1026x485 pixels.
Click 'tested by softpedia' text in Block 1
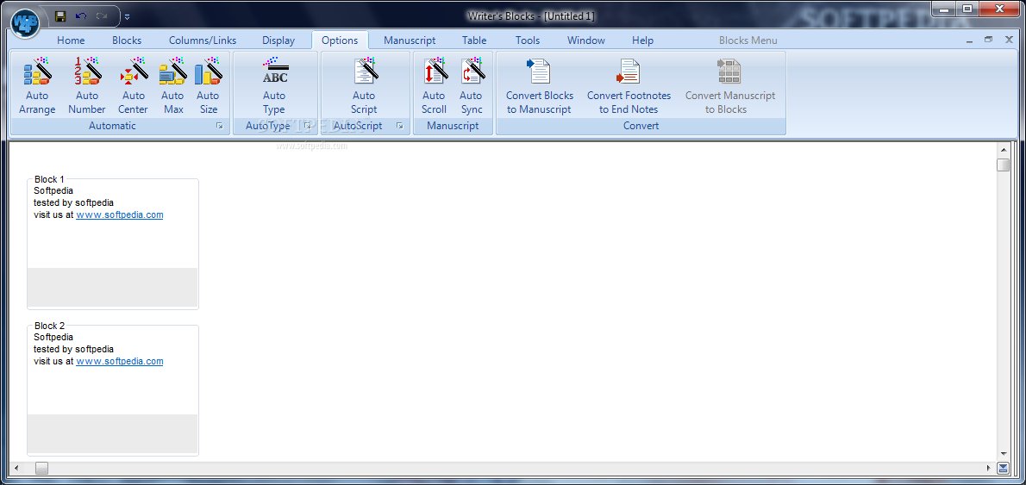(x=74, y=202)
